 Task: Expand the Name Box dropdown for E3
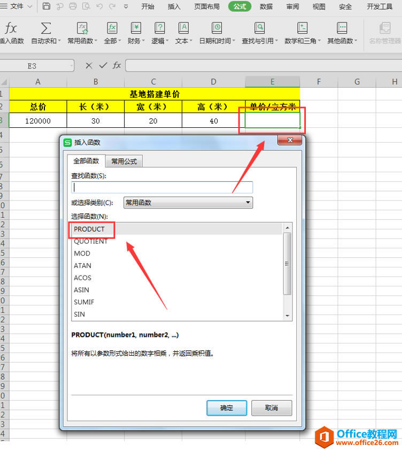[71, 66]
